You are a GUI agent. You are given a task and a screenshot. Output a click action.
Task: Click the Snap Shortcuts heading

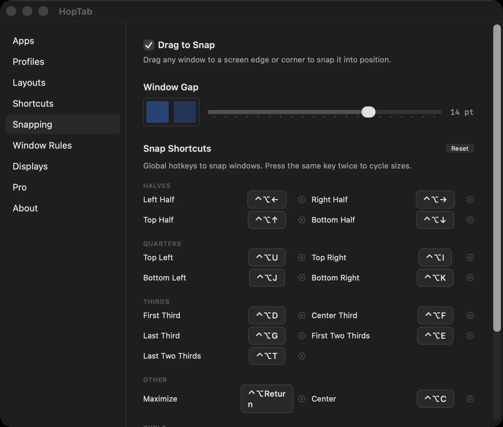(177, 149)
